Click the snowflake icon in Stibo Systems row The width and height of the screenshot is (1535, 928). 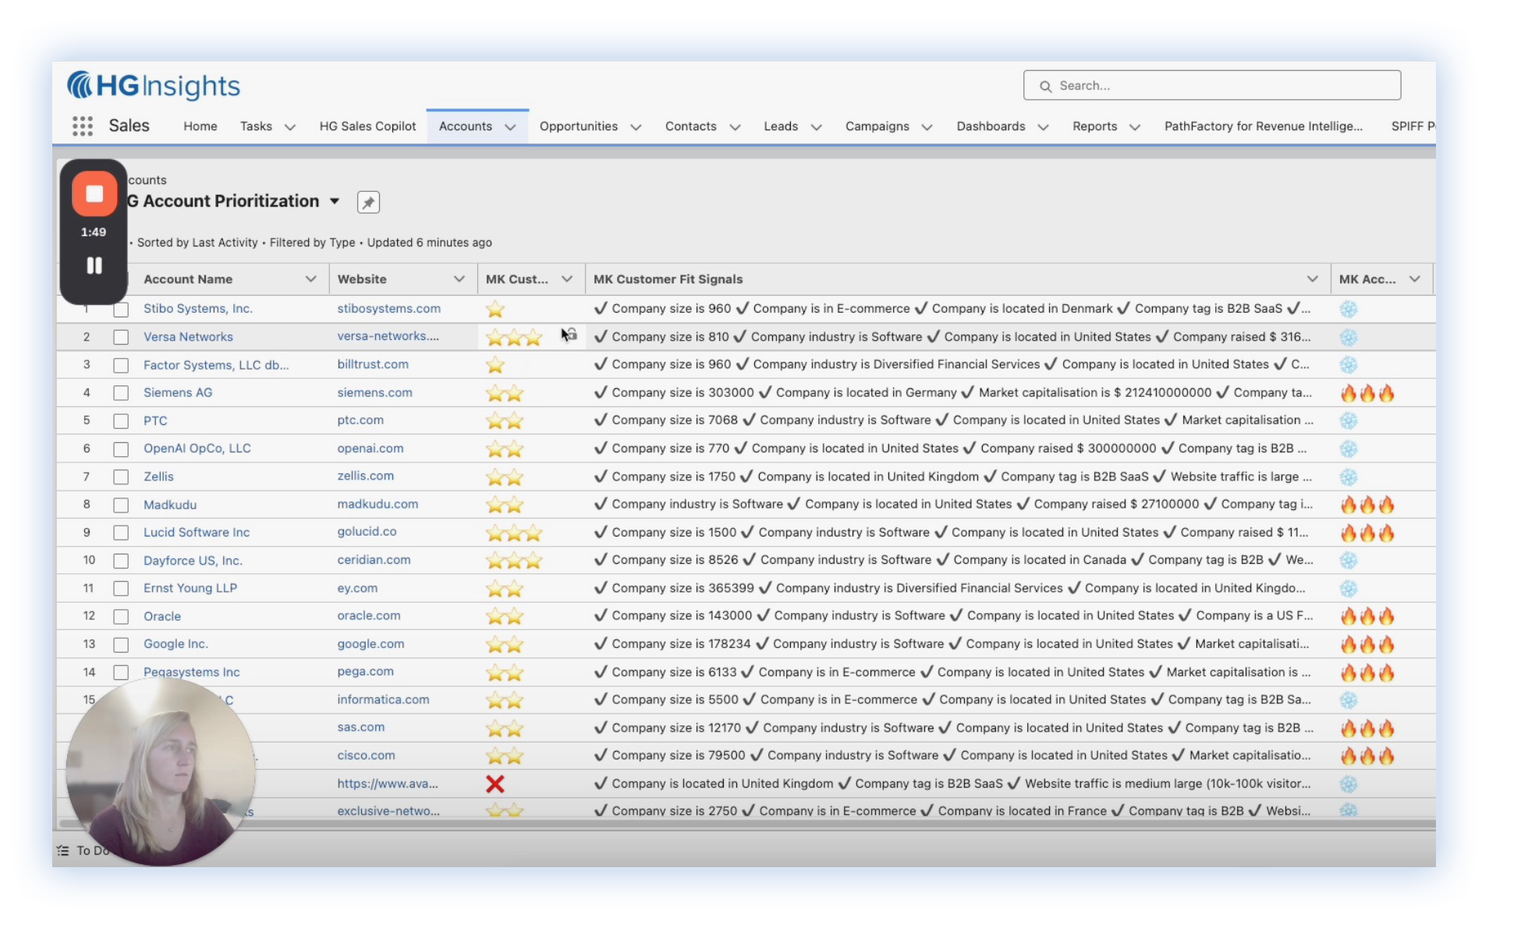tap(1348, 309)
